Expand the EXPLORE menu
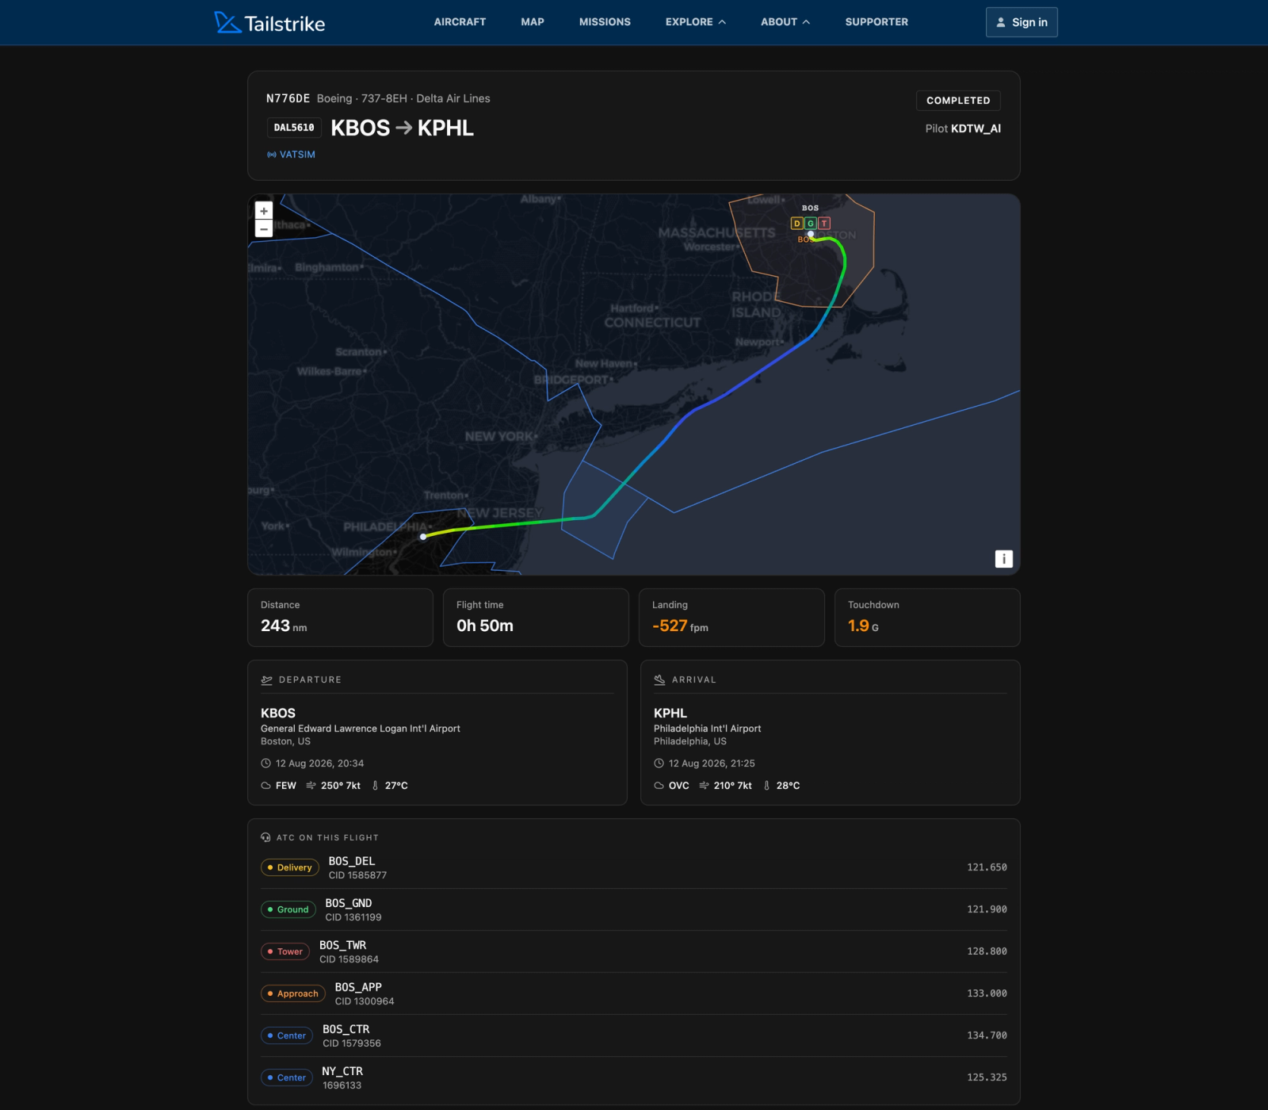Screen dimensions: 1268x1110 coord(695,22)
